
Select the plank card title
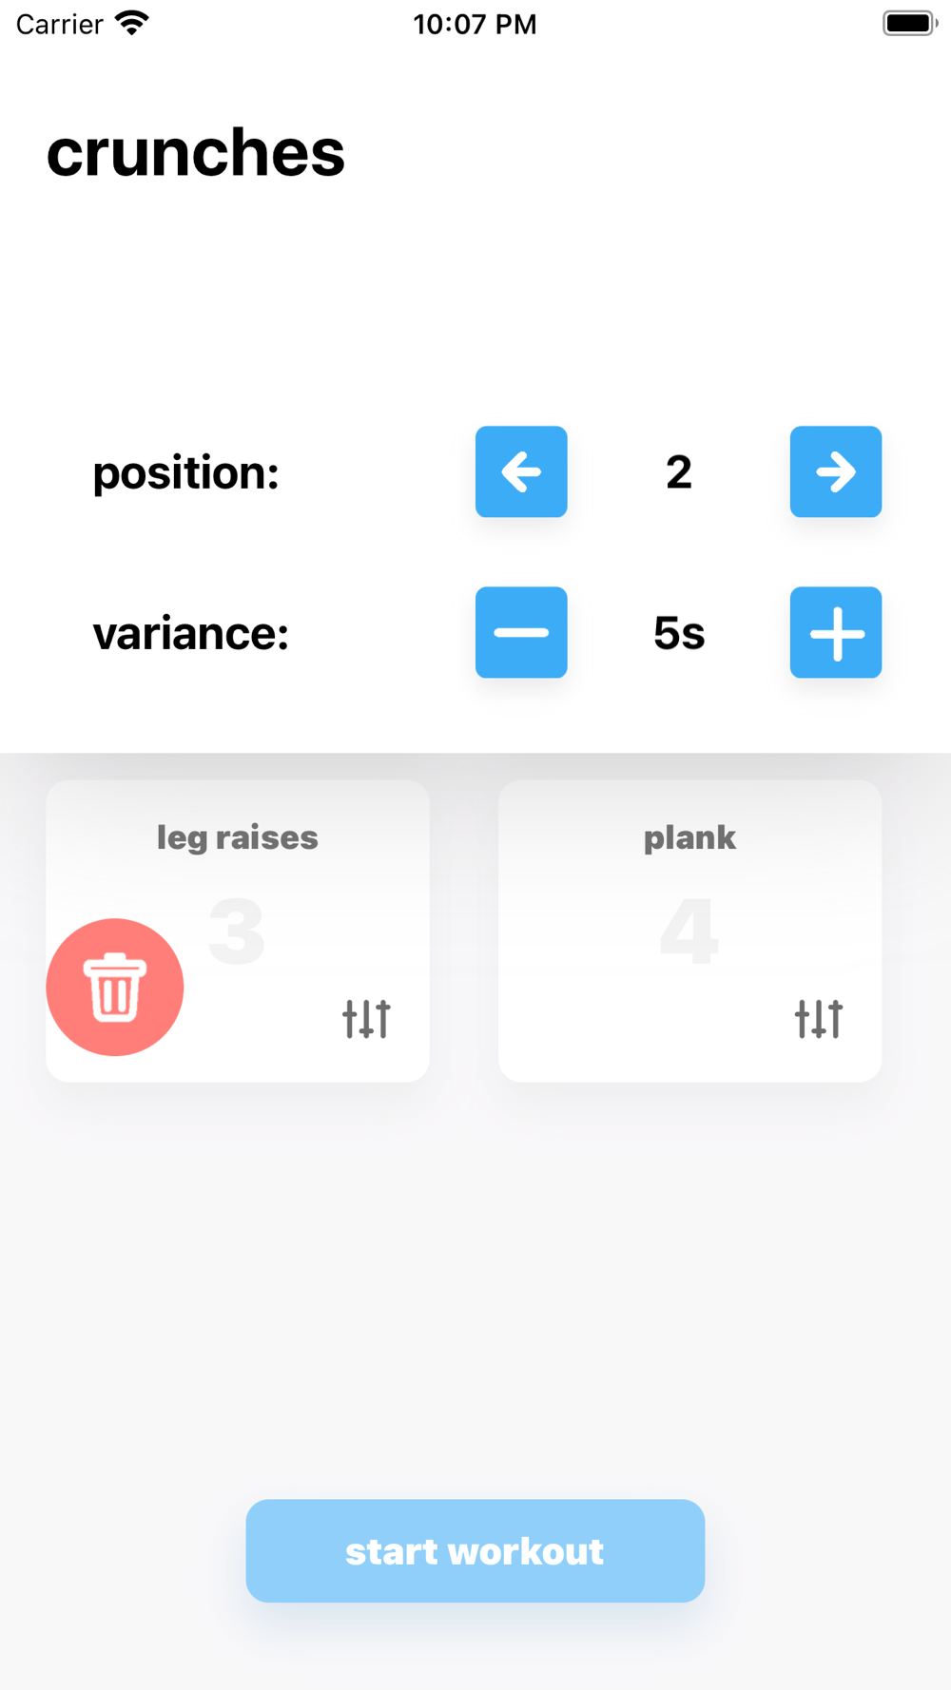pyautogui.click(x=689, y=837)
